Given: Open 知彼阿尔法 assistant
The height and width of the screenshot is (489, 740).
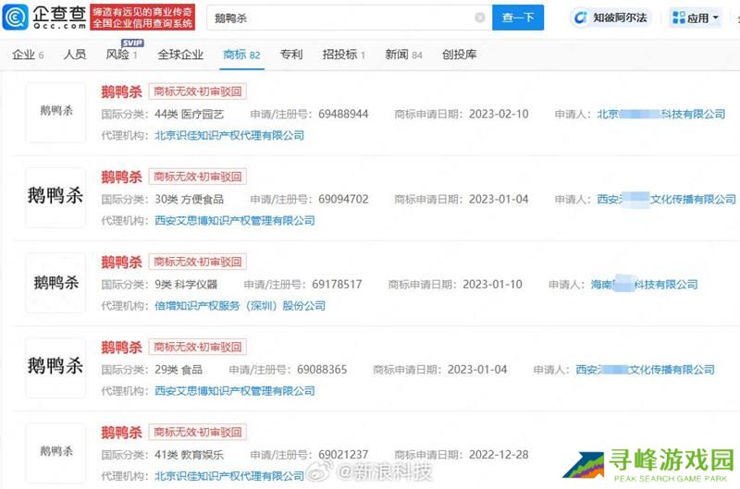Looking at the screenshot, I should tap(610, 18).
